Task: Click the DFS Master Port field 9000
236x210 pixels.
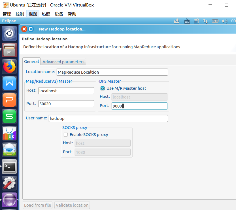Action: click(139, 106)
